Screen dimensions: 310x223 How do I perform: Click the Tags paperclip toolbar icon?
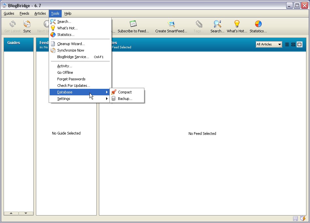pyautogui.click(x=199, y=24)
